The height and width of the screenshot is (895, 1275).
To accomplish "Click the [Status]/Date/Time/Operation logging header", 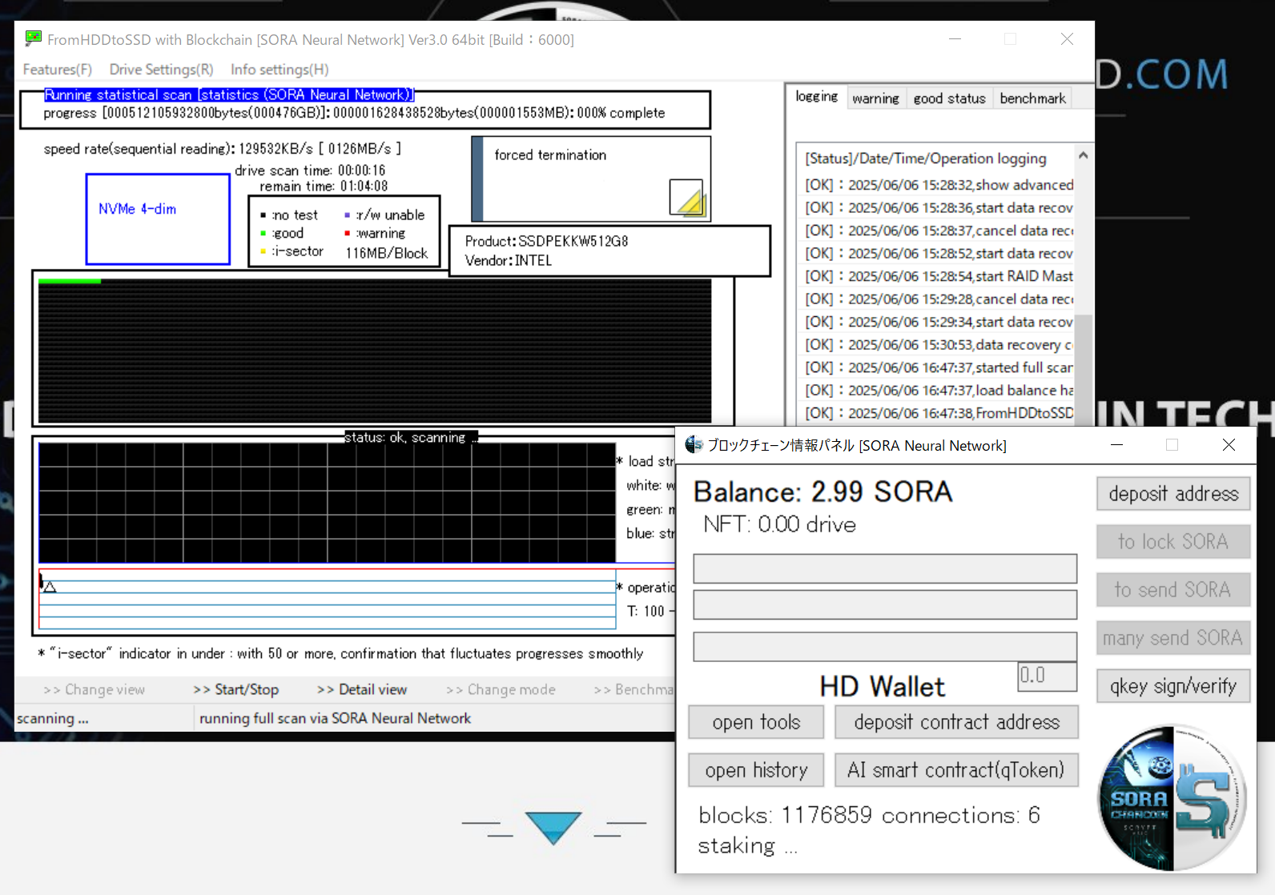I will pyautogui.click(x=925, y=159).
